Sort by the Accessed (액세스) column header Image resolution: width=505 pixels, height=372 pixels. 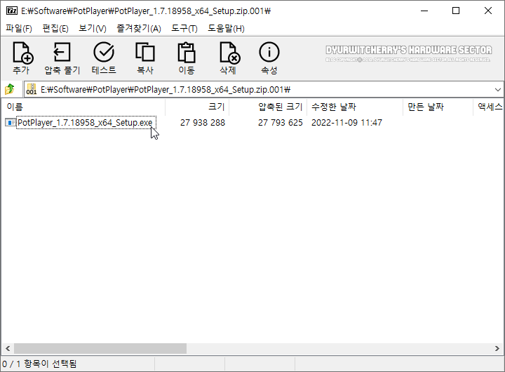click(x=489, y=107)
